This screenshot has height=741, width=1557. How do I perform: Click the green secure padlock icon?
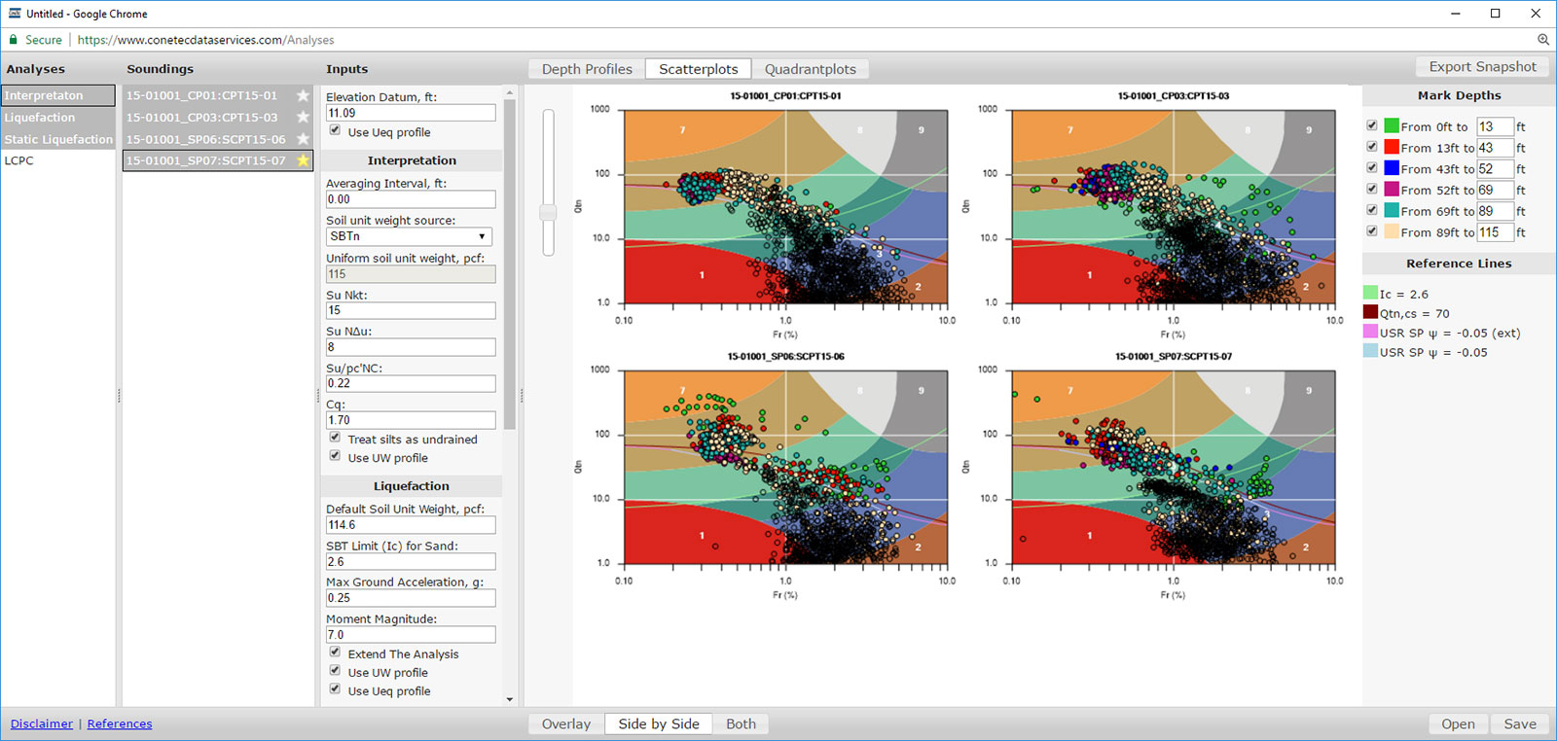click(14, 40)
